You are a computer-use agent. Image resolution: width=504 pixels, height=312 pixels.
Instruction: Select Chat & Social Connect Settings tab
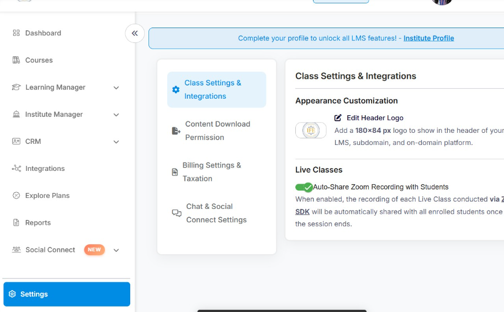click(x=216, y=213)
